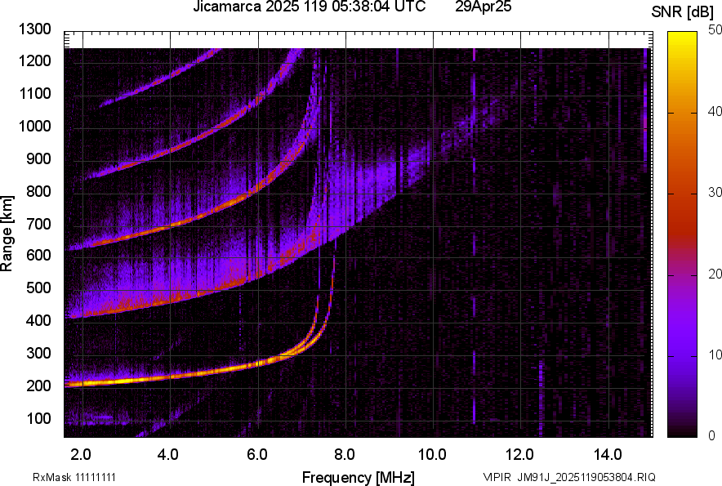The height and width of the screenshot is (486, 722).
Task: Click the range tick label '500'
Action: click(38, 288)
